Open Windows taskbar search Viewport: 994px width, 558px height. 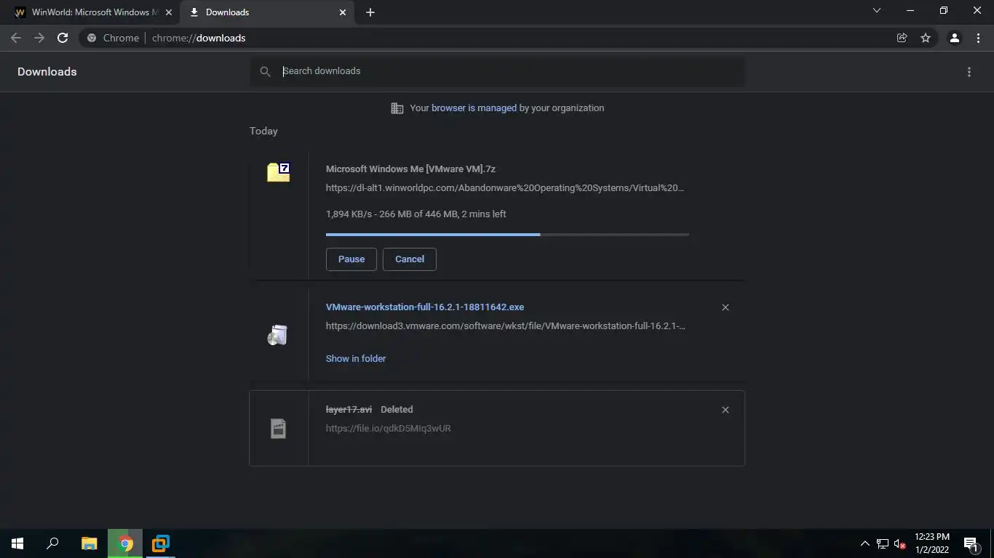click(52, 543)
